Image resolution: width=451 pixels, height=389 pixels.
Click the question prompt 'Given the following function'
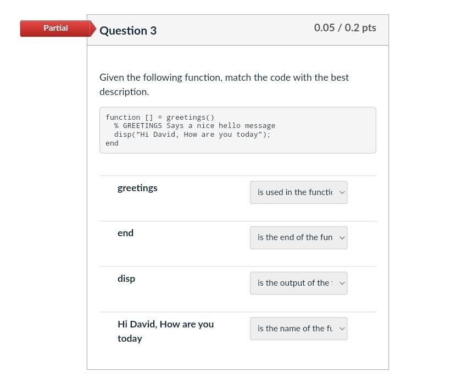(224, 84)
